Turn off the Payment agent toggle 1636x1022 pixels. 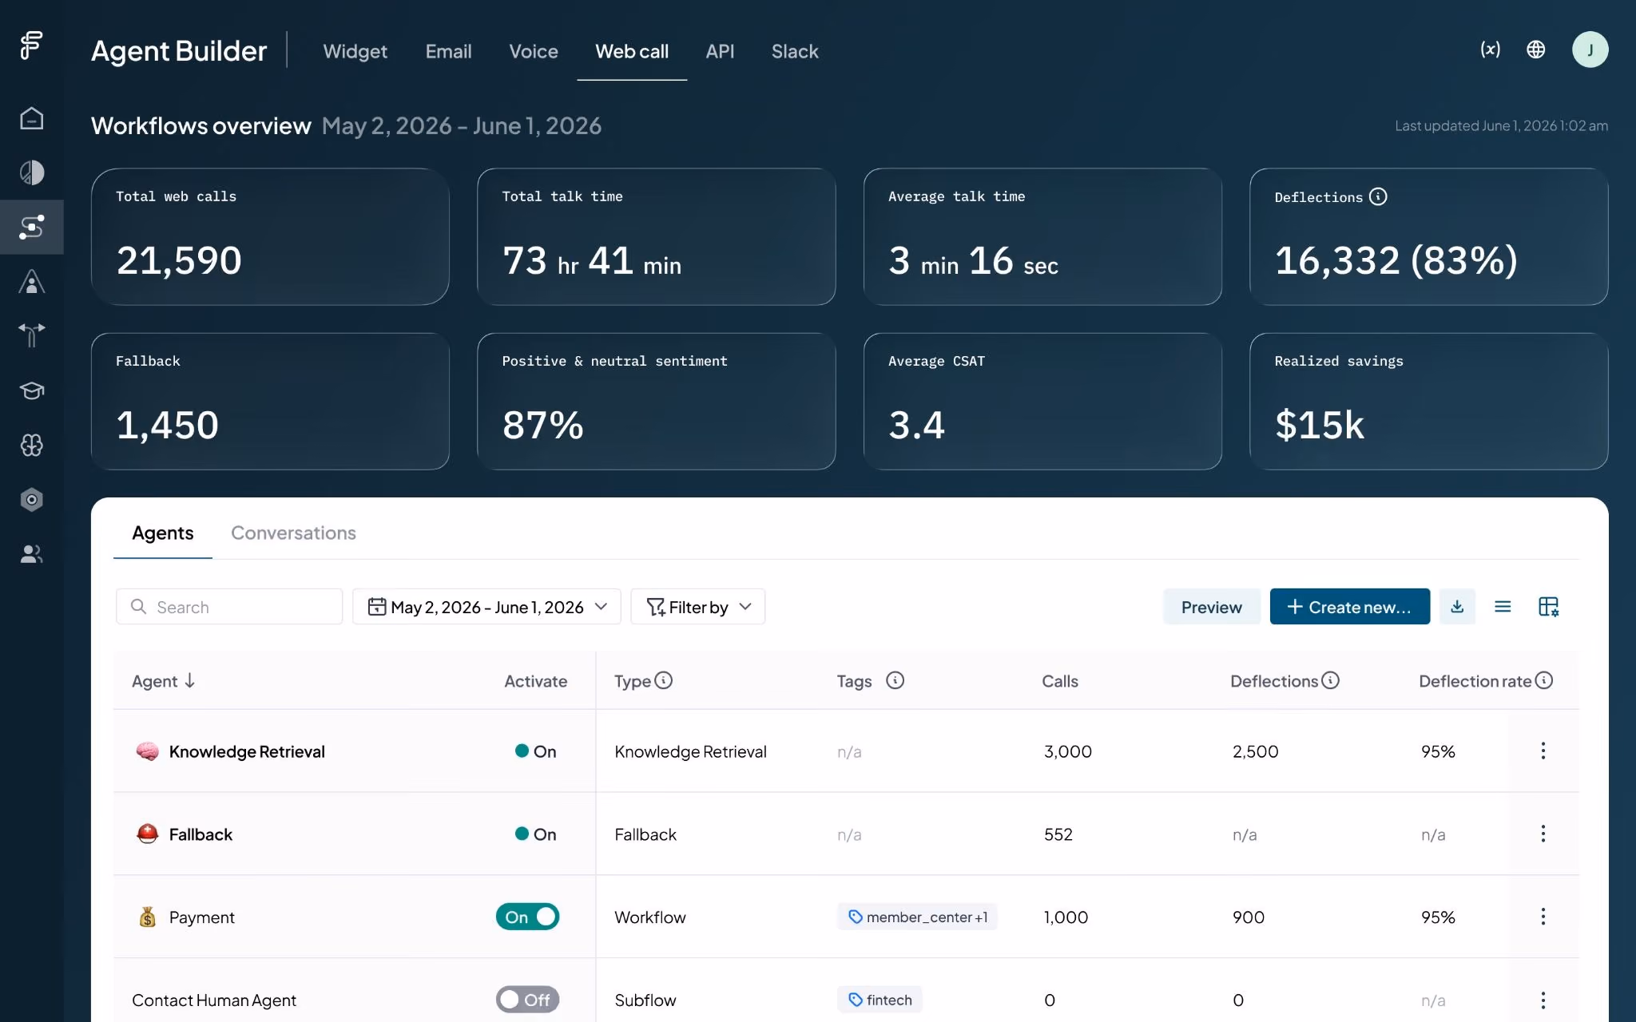click(x=527, y=917)
